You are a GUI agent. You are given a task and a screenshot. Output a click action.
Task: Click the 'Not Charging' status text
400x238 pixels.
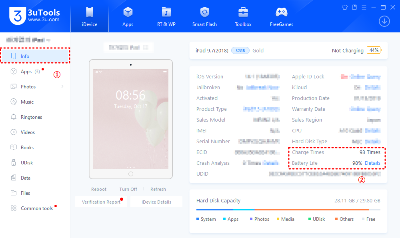(348, 50)
